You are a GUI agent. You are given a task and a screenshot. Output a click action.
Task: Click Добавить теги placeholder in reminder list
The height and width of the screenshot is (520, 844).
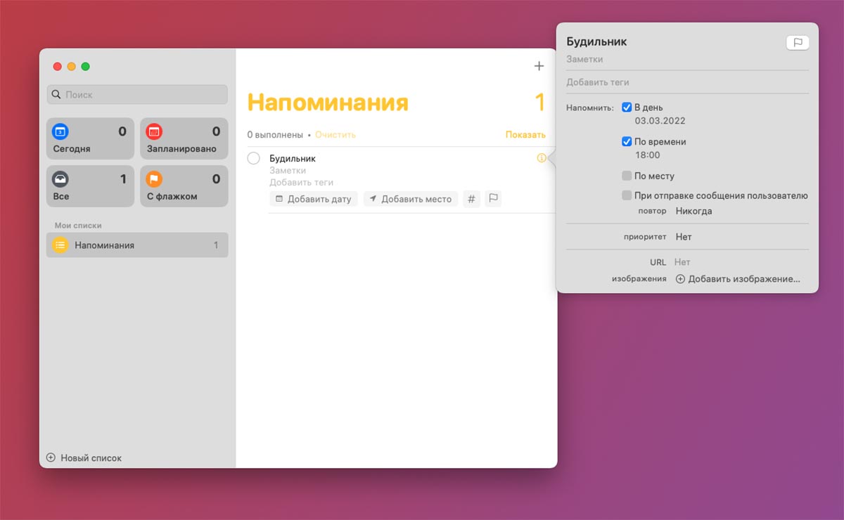click(x=301, y=183)
